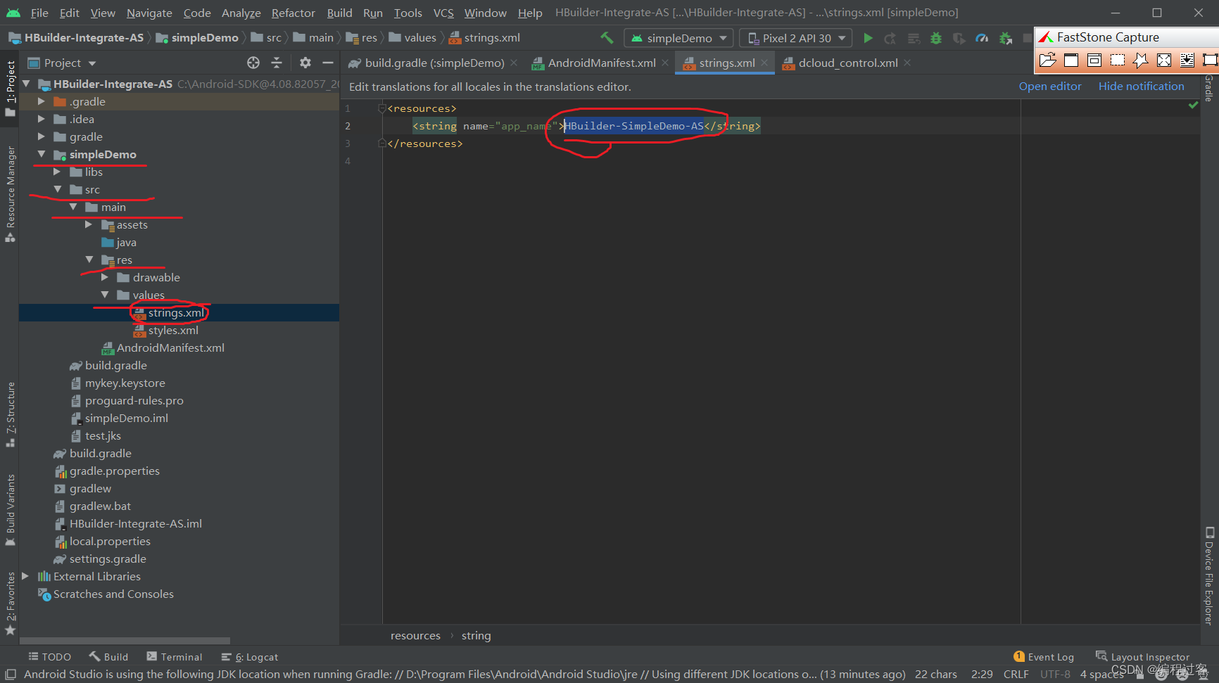Screen dimensions: 1219x683
Task: Switch to build.gradle (:simpleDemo) tab
Action: coord(434,63)
